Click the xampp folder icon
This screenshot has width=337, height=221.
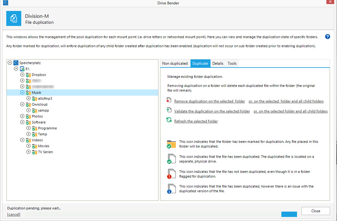(x=35, y=111)
